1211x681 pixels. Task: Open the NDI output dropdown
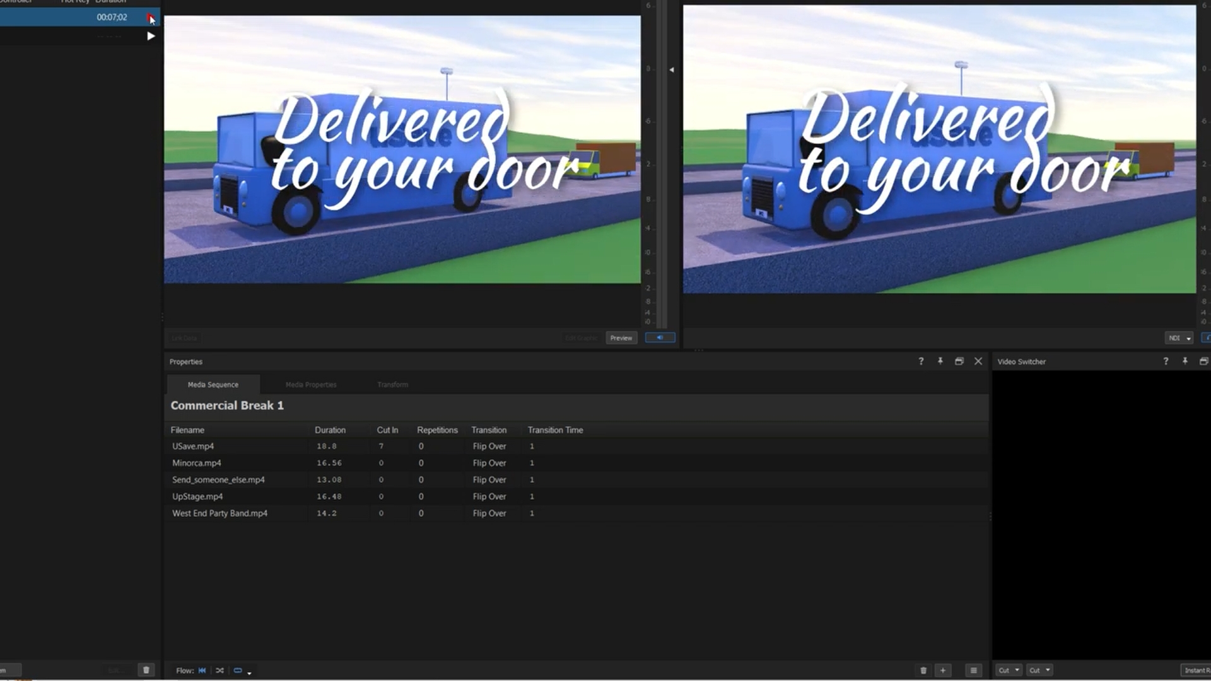pos(1179,338)
